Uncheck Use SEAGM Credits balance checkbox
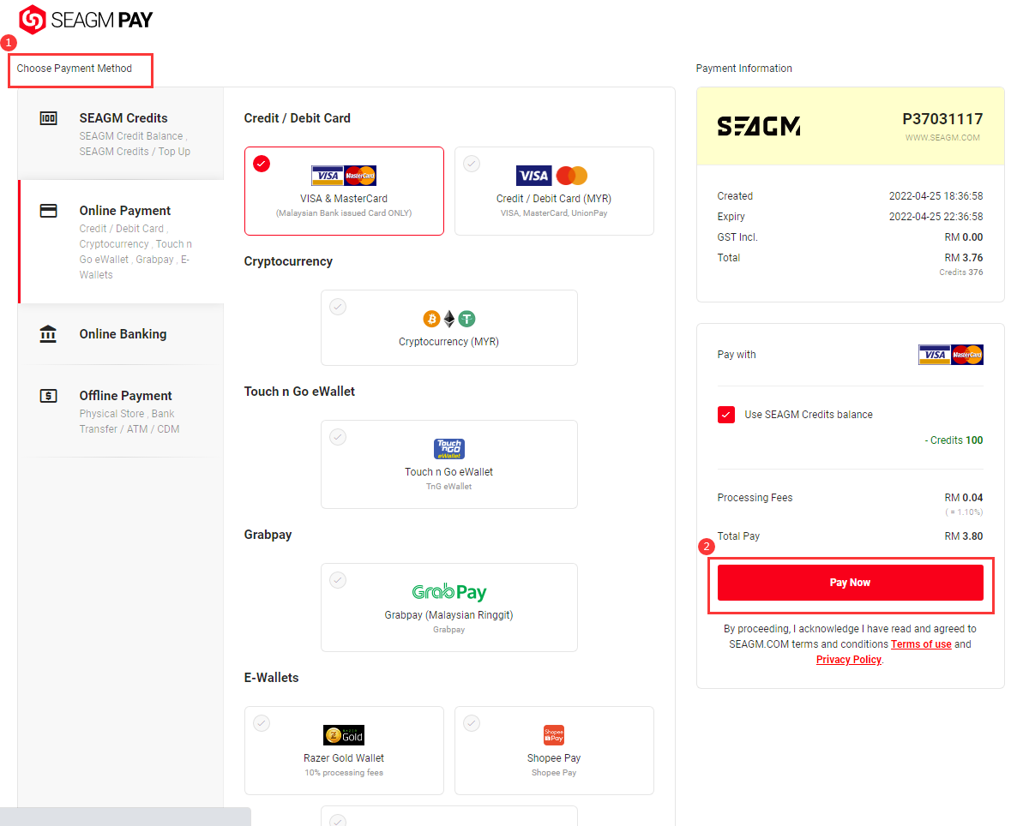 pyautogui.click(x=726, y=415)
